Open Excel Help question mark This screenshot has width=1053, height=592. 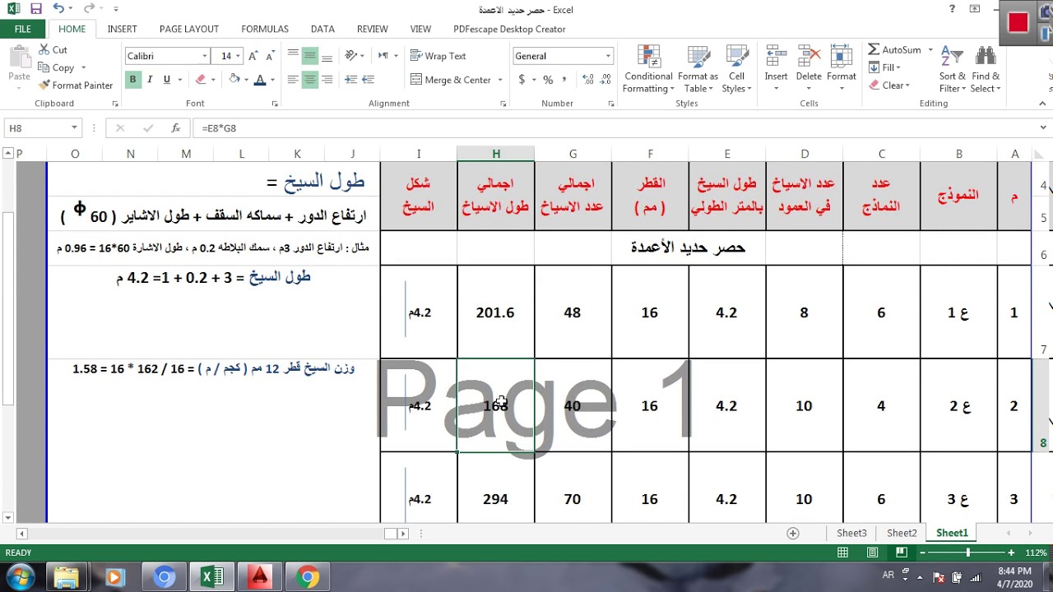pos(952,9)
